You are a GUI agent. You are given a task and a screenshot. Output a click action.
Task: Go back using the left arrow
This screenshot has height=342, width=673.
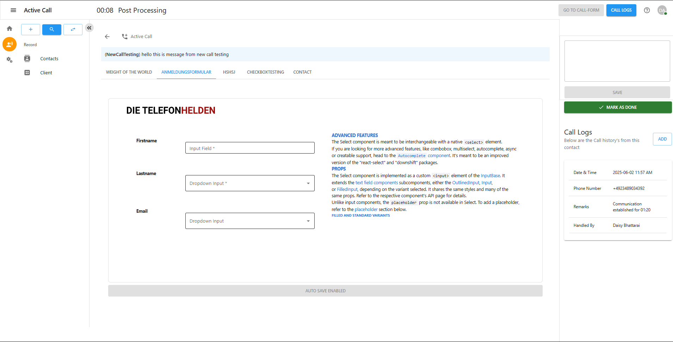107,37
